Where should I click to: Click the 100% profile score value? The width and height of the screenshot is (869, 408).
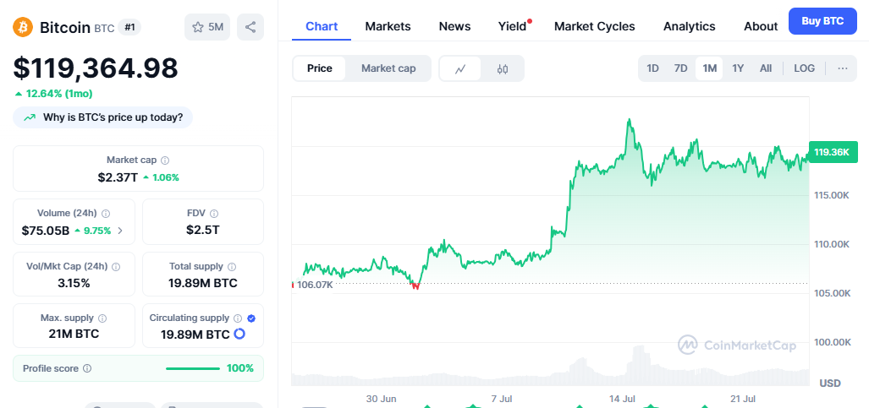(240, 368)
